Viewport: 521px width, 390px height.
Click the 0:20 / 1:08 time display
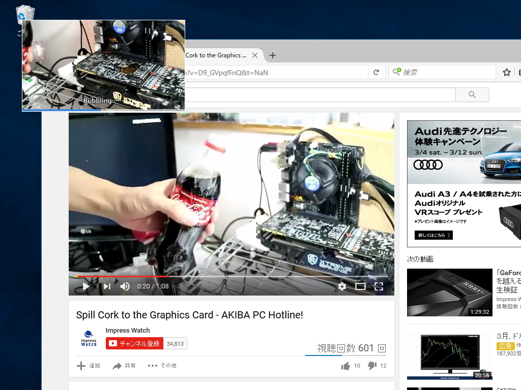(153, 286)
